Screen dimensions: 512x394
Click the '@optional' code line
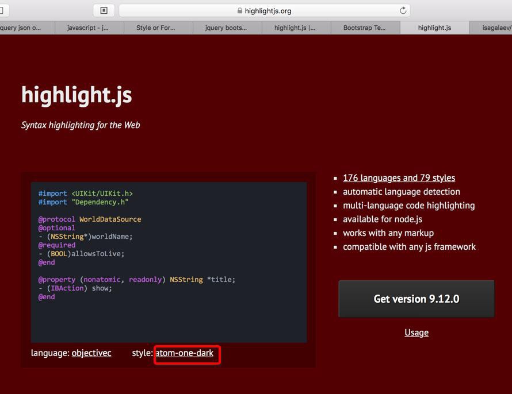tap(56, 228)
